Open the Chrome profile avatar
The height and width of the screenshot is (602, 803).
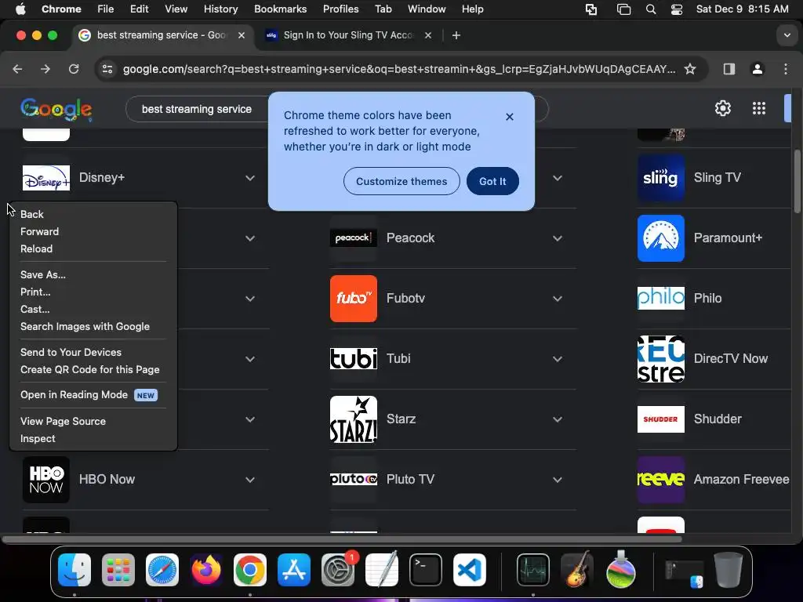click(757, 69)
